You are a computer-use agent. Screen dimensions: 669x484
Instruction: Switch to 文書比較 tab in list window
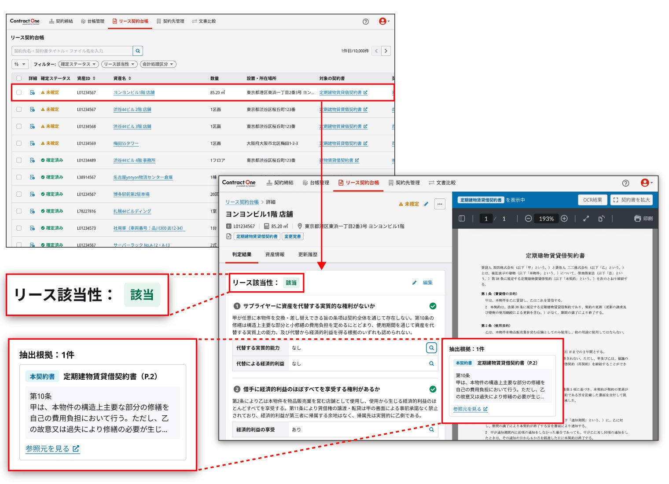click(204, 21)
